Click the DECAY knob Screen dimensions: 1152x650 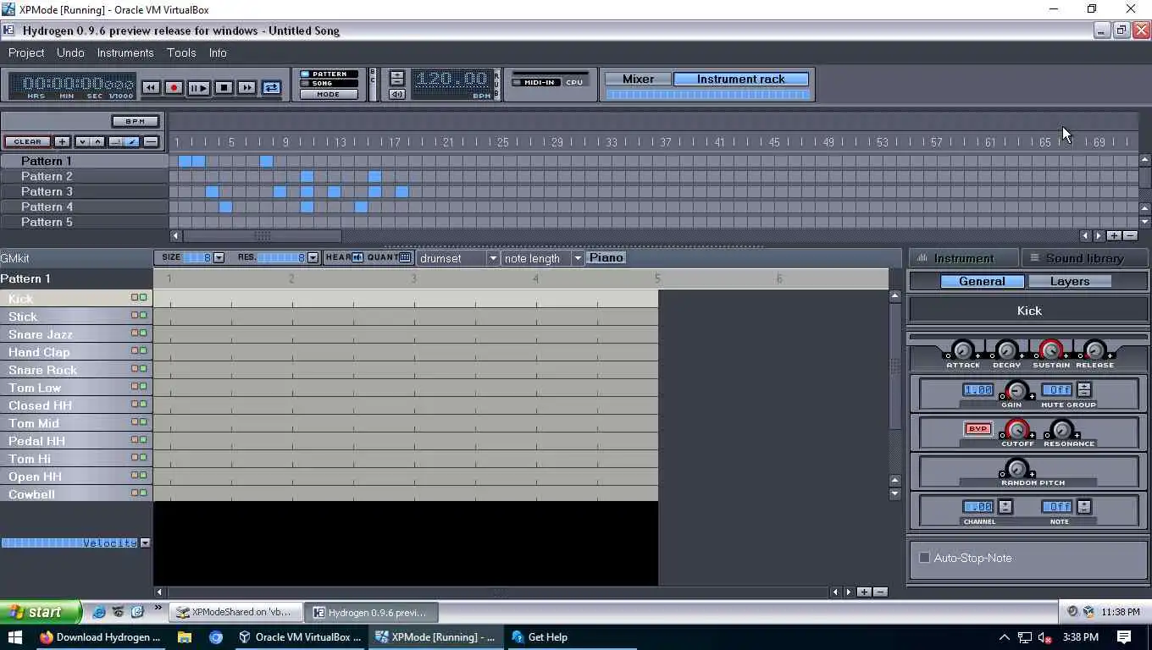click(x=1006, y=350)
